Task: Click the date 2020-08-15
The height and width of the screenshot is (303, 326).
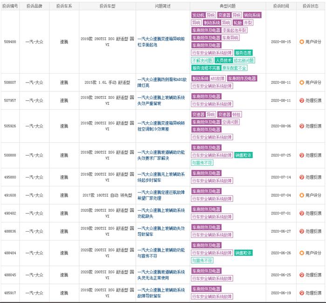Action: pos(281,42)
